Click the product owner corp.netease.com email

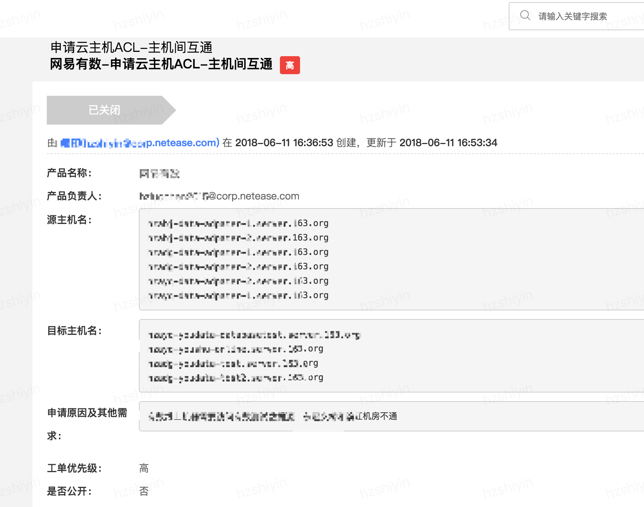(219, 196)
